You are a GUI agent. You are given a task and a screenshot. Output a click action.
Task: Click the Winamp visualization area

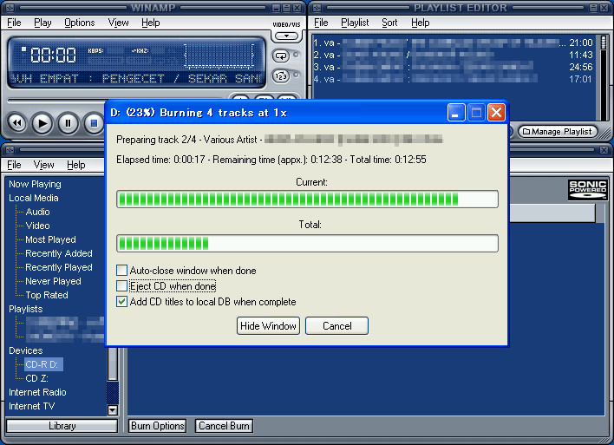pos(219,56)
